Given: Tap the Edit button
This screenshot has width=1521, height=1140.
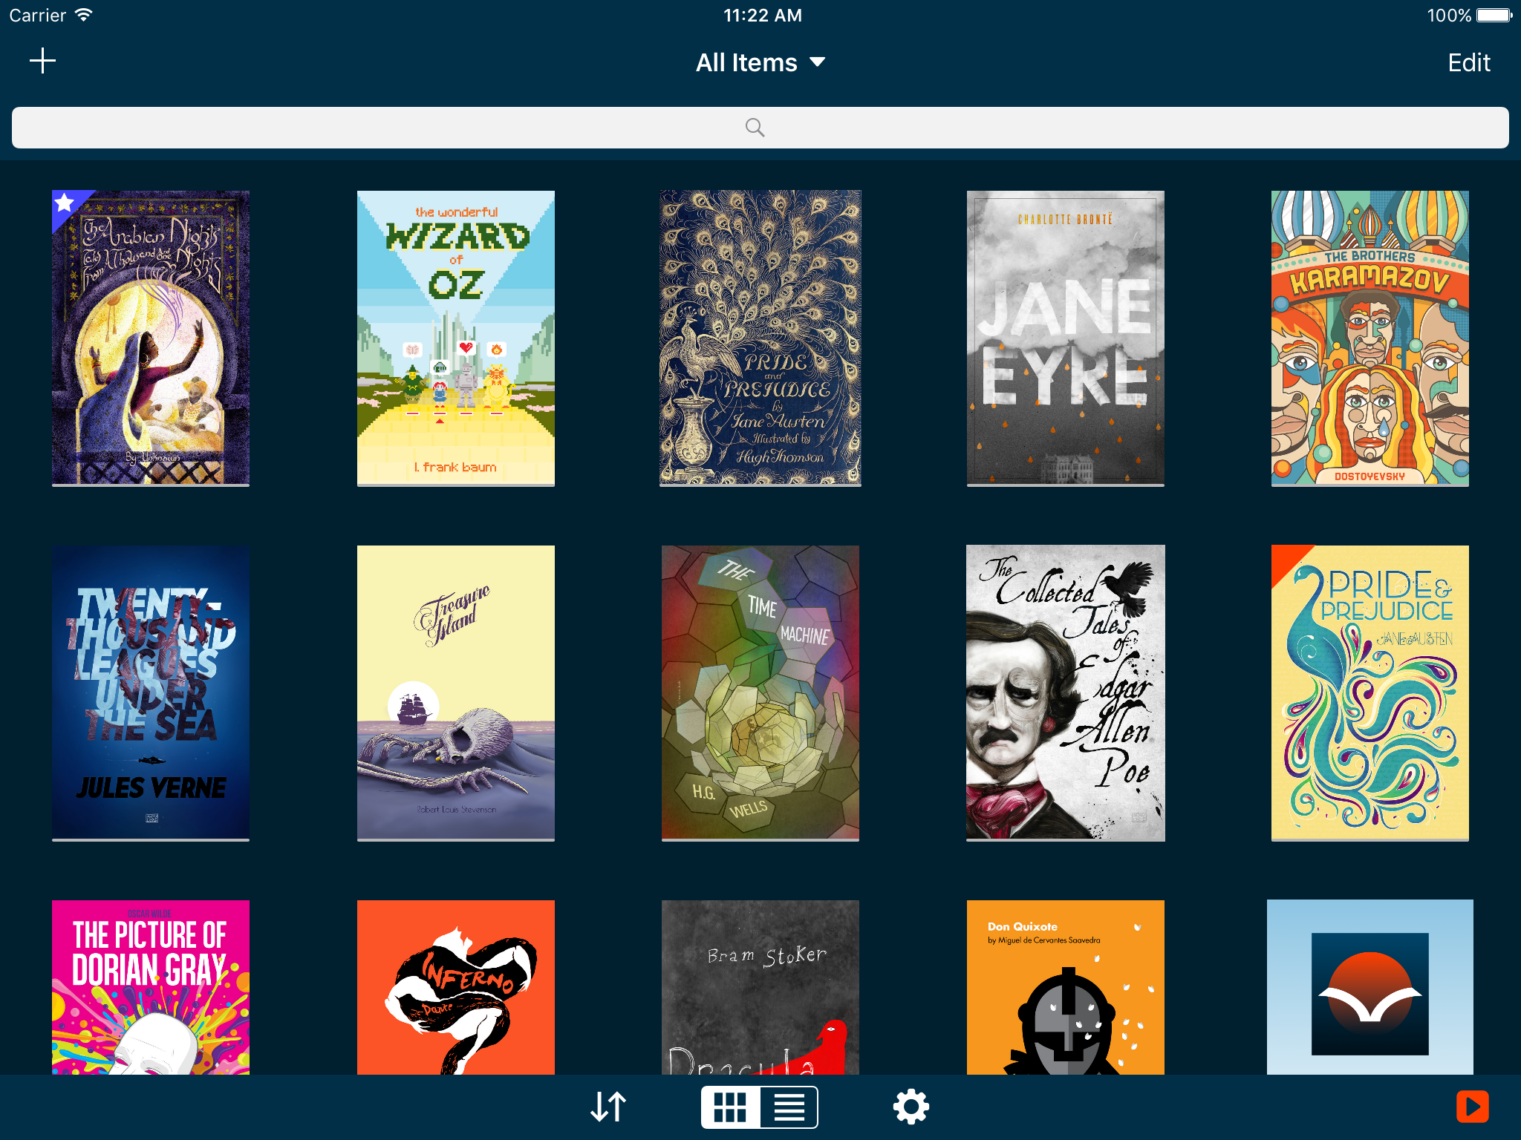Looking at the screenshot, I should coord(1468,62).
